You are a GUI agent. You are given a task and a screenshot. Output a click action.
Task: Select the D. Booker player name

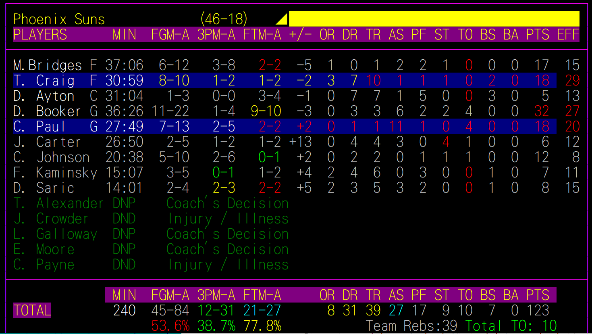tap(47, 111)
